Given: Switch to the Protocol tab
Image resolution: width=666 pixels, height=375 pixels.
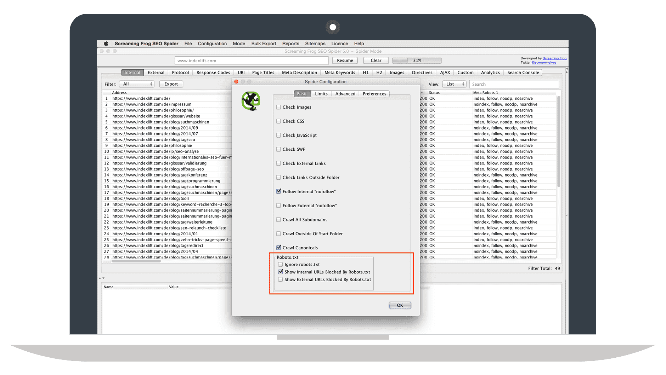Looking at the screenshot, I should pos(180,73).
